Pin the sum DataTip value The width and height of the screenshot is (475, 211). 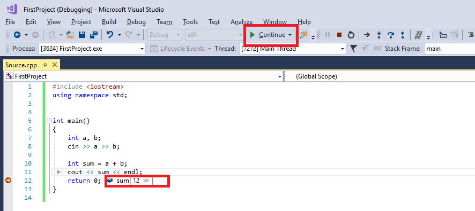(146, 181)
